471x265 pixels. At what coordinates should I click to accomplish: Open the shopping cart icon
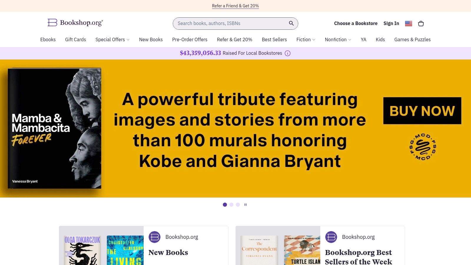tap(421, 23)
